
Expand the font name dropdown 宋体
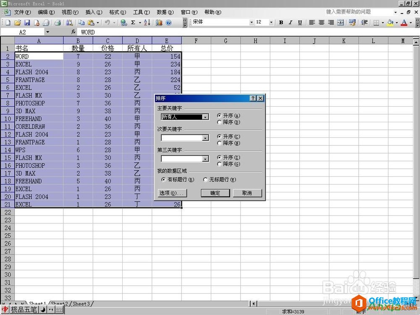[x=251, y=23]
